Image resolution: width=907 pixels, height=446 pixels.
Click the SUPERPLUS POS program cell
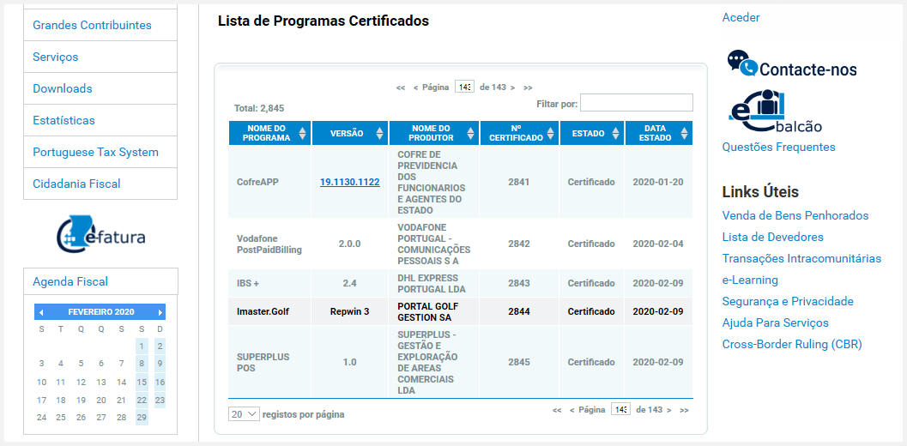tap(270, 362)
